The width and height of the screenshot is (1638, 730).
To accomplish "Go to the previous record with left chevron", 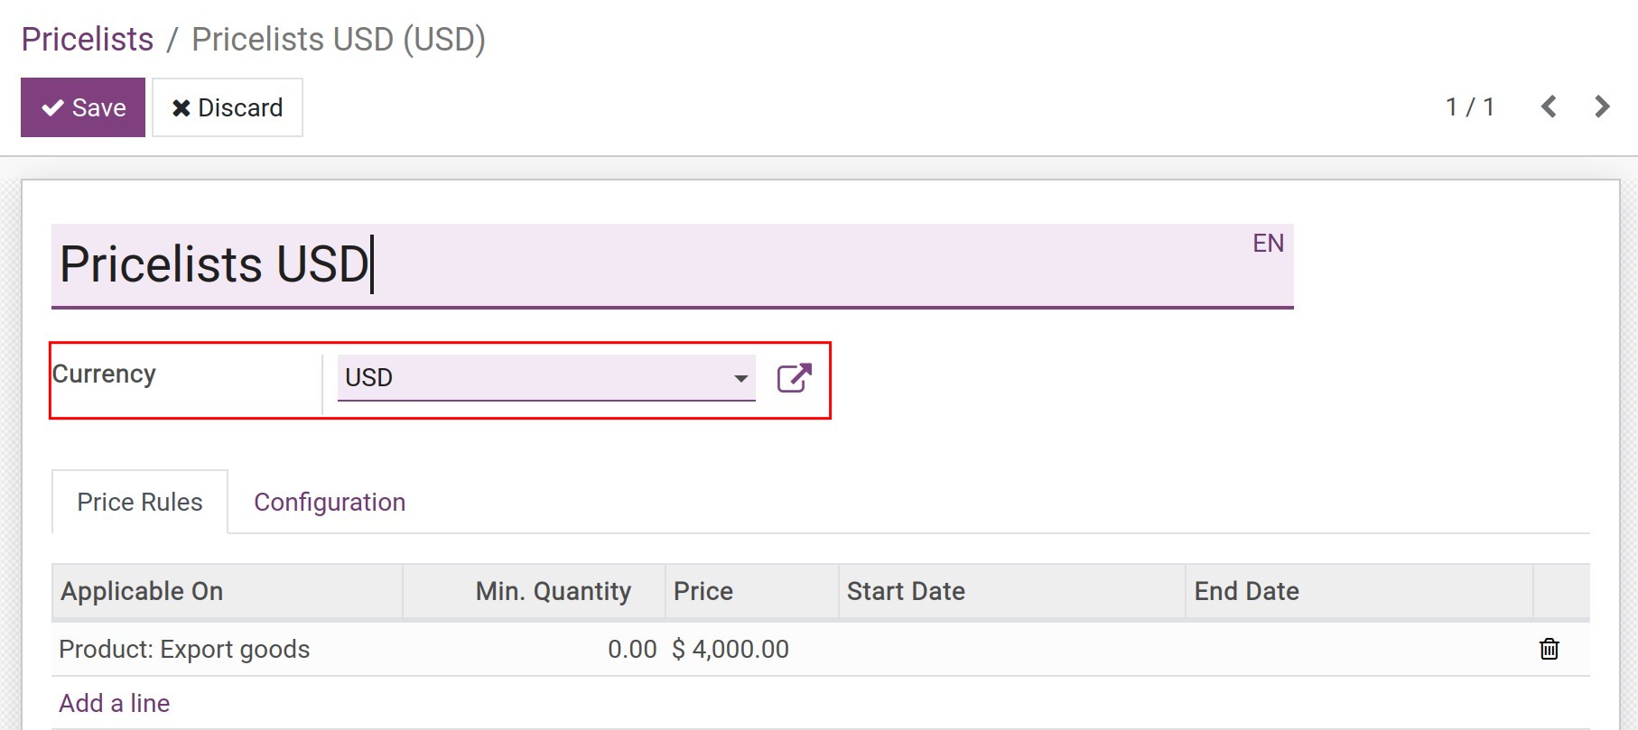I will coord(1549,106).
